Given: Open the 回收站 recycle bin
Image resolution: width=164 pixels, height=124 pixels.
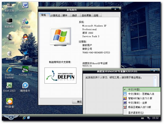Looking at the screenshot, I should click(9, 54).
